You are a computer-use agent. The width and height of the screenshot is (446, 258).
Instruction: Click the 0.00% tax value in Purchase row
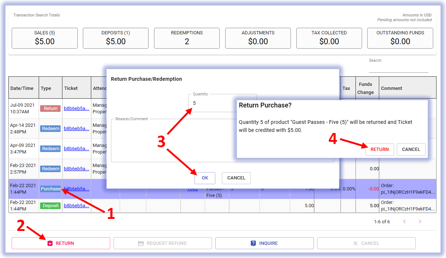(x=349, y=189)
